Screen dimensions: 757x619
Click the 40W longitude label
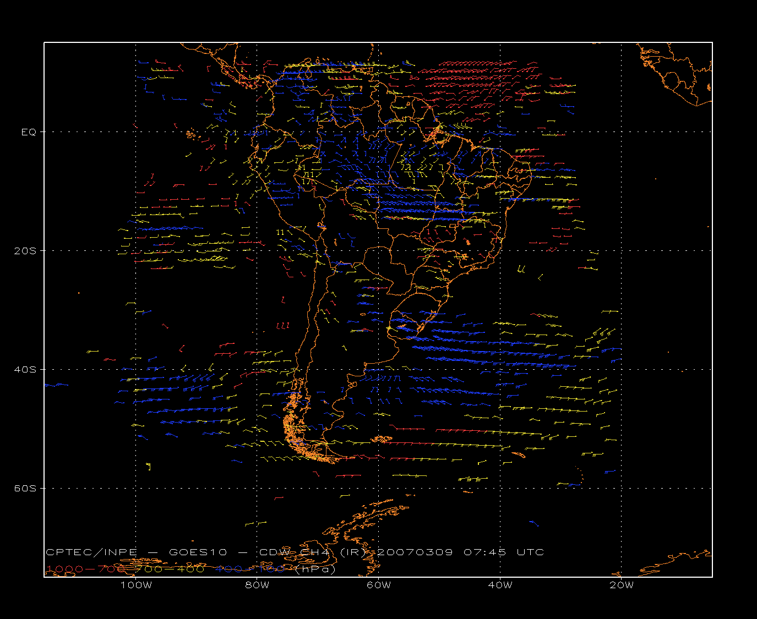coord(500,585)
